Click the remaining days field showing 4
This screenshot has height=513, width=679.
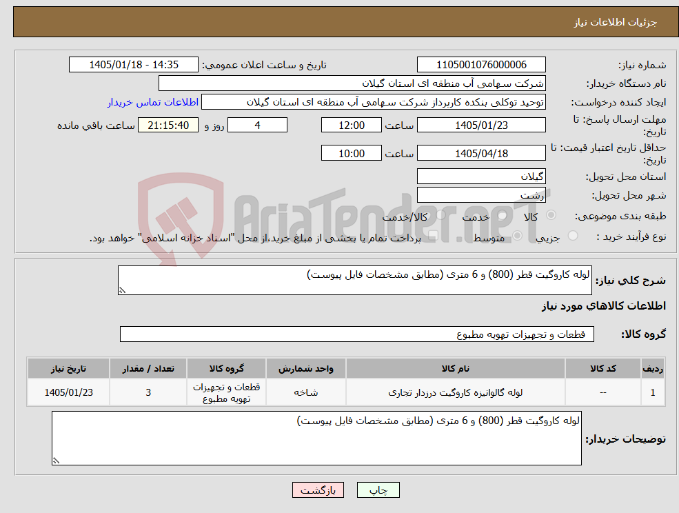click(257, 125)
